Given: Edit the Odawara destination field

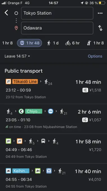Looking at the screenshot, I should (x=57, y=28).
